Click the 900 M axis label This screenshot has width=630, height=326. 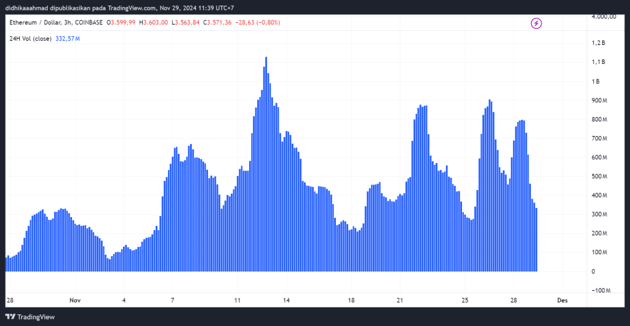click(x=599, y=100)
